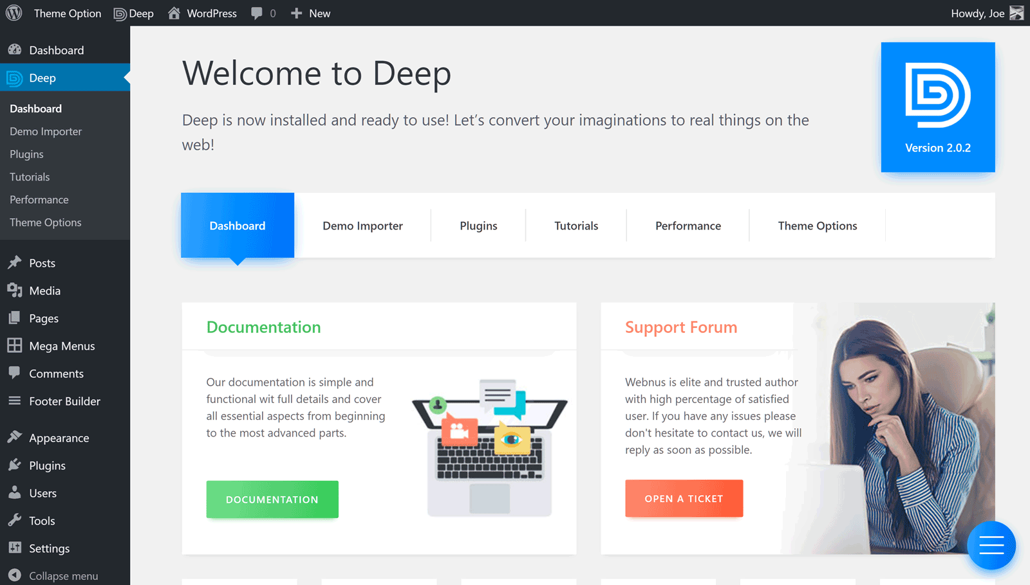Open Demo Importer in the sidebar submenu
The height and width of the screenshot is (585, 1030).
[46, 131]
